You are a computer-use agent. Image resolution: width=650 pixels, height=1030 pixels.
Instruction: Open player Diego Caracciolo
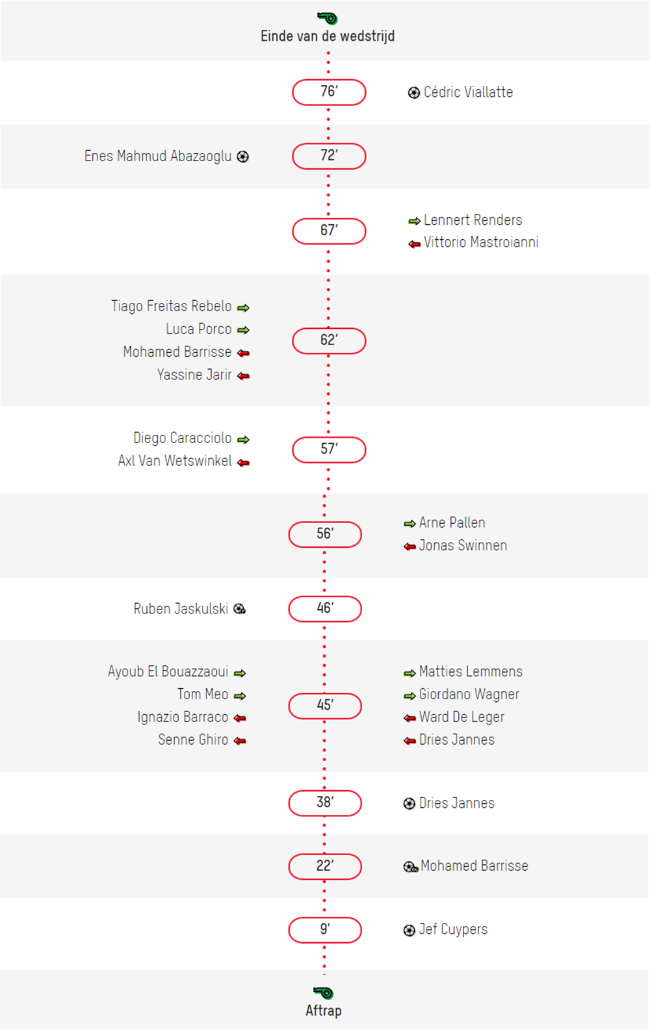click(183, 438)
